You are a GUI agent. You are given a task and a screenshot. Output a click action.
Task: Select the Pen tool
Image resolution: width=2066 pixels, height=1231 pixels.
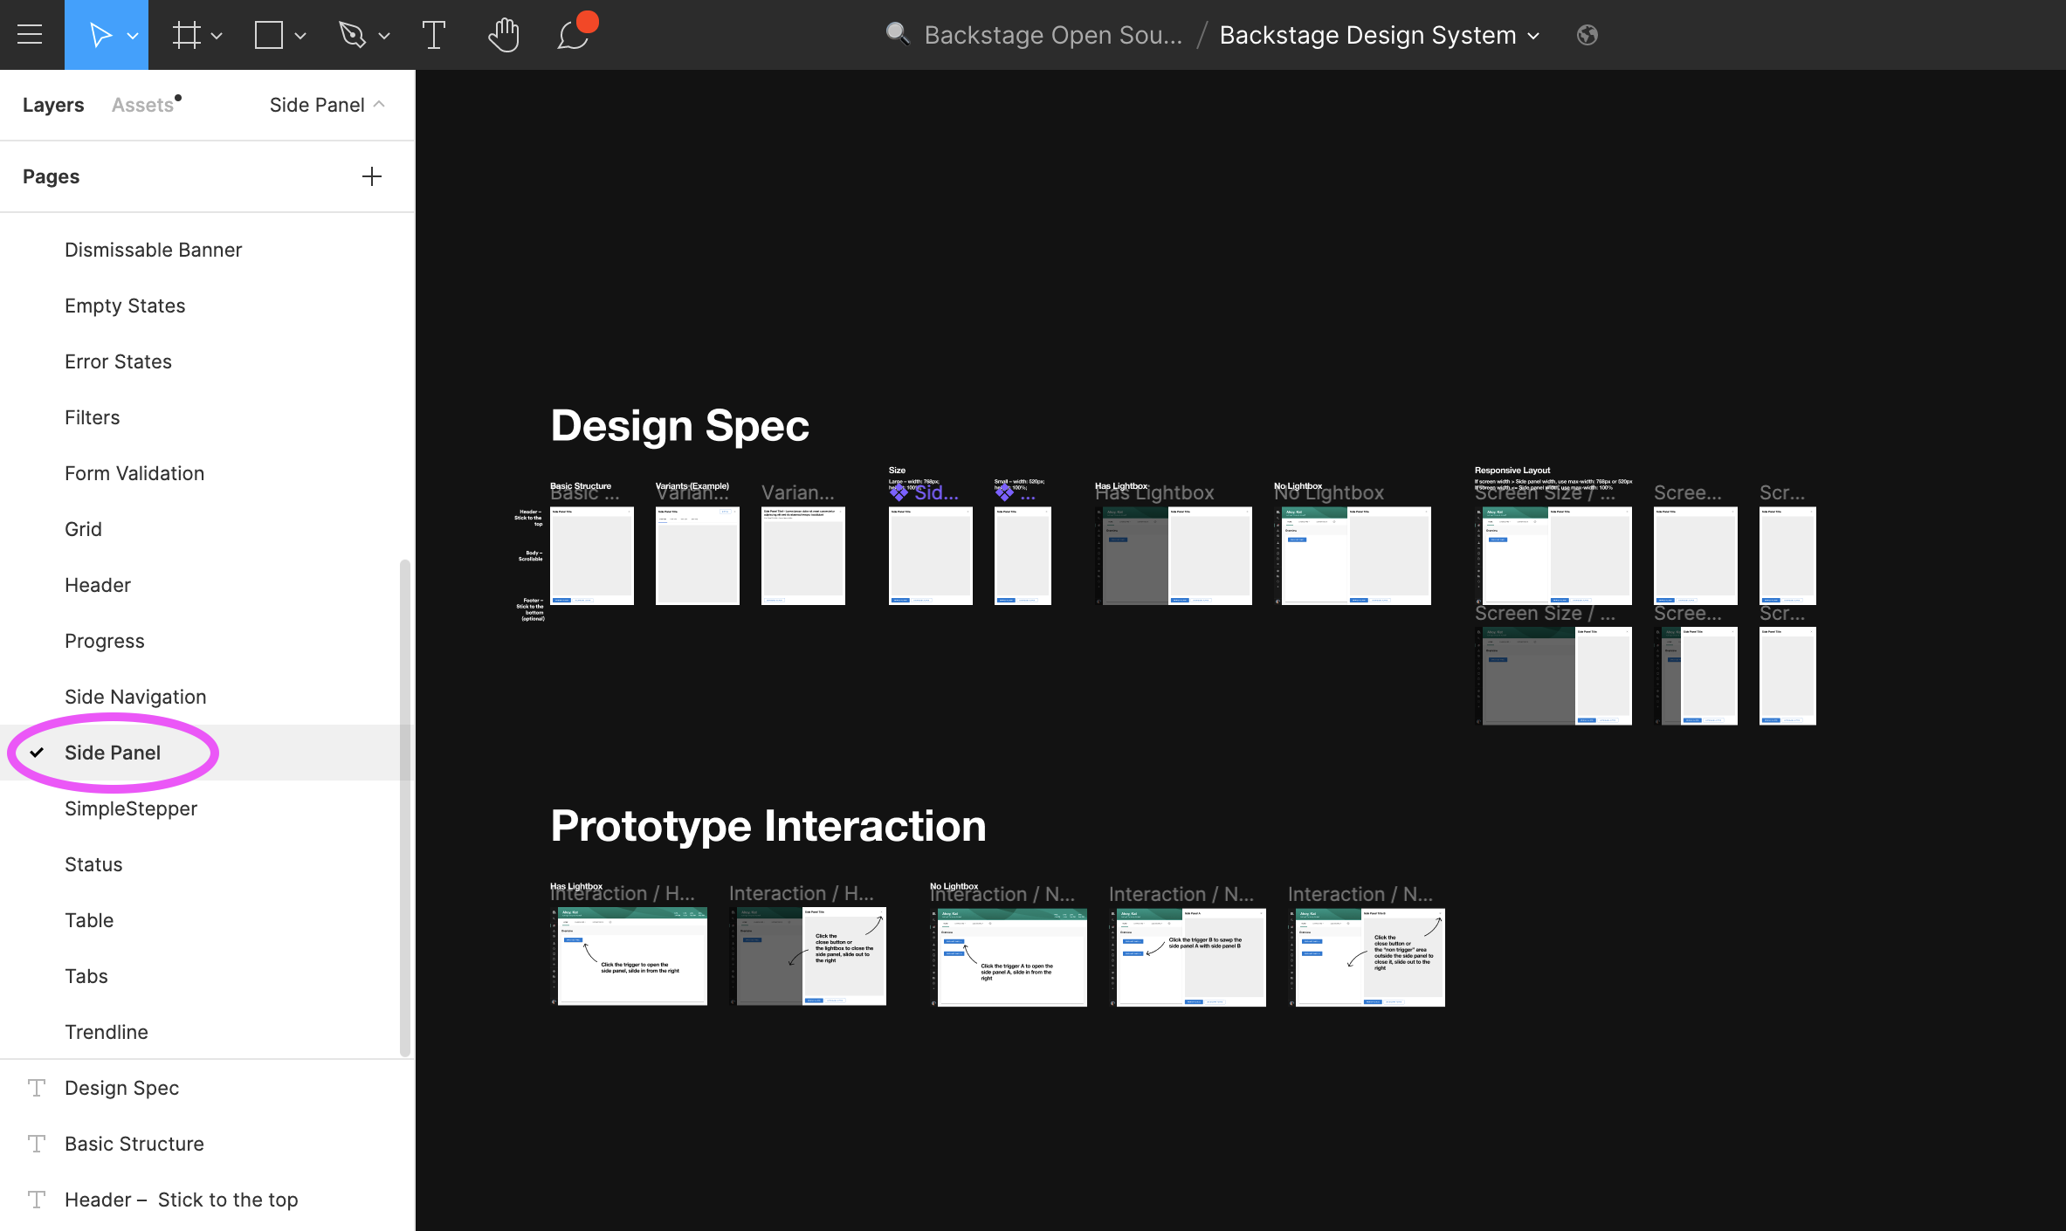click(x=354, y=34)
